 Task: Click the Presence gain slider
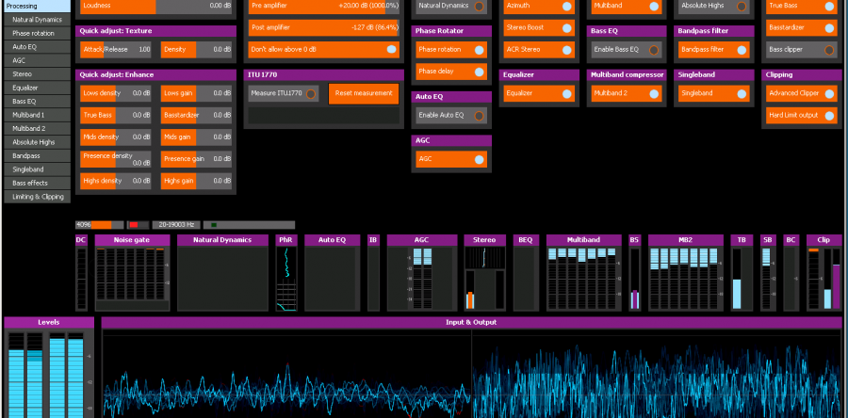[196, 159]
